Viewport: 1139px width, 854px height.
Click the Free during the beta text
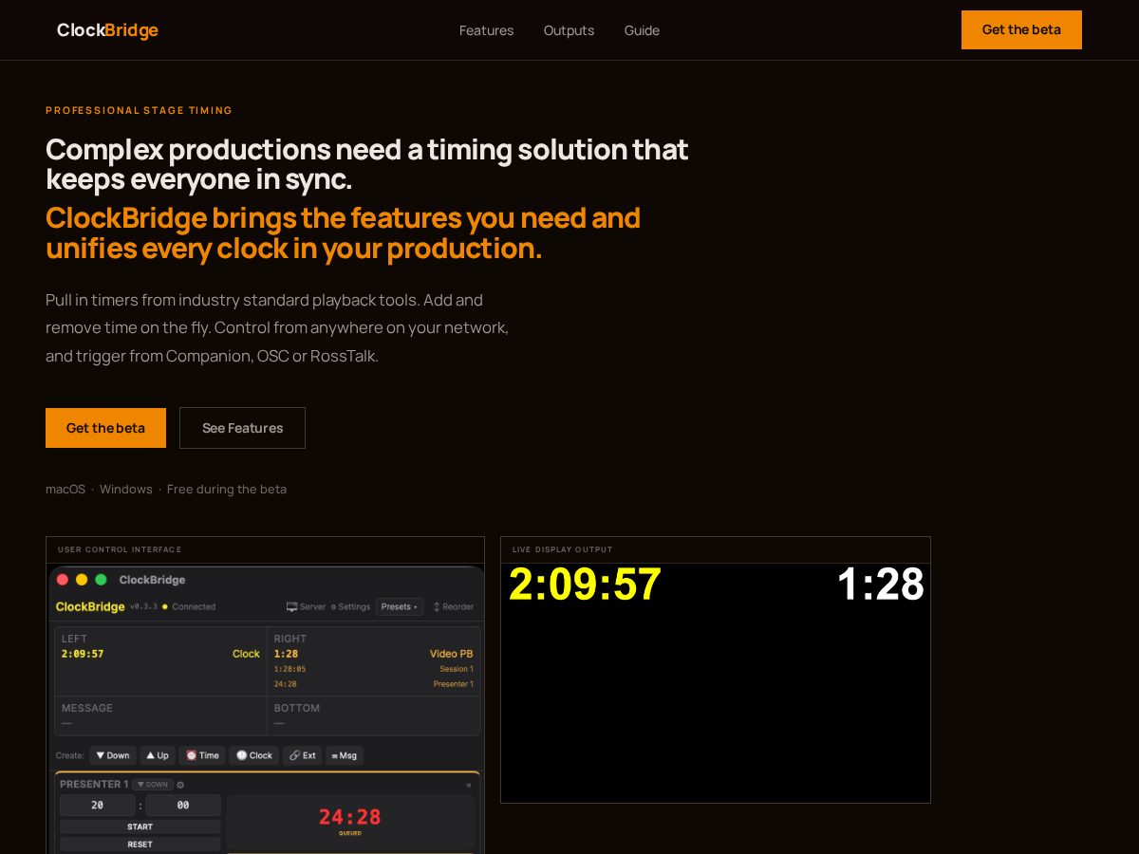click(x=227, y=490)
